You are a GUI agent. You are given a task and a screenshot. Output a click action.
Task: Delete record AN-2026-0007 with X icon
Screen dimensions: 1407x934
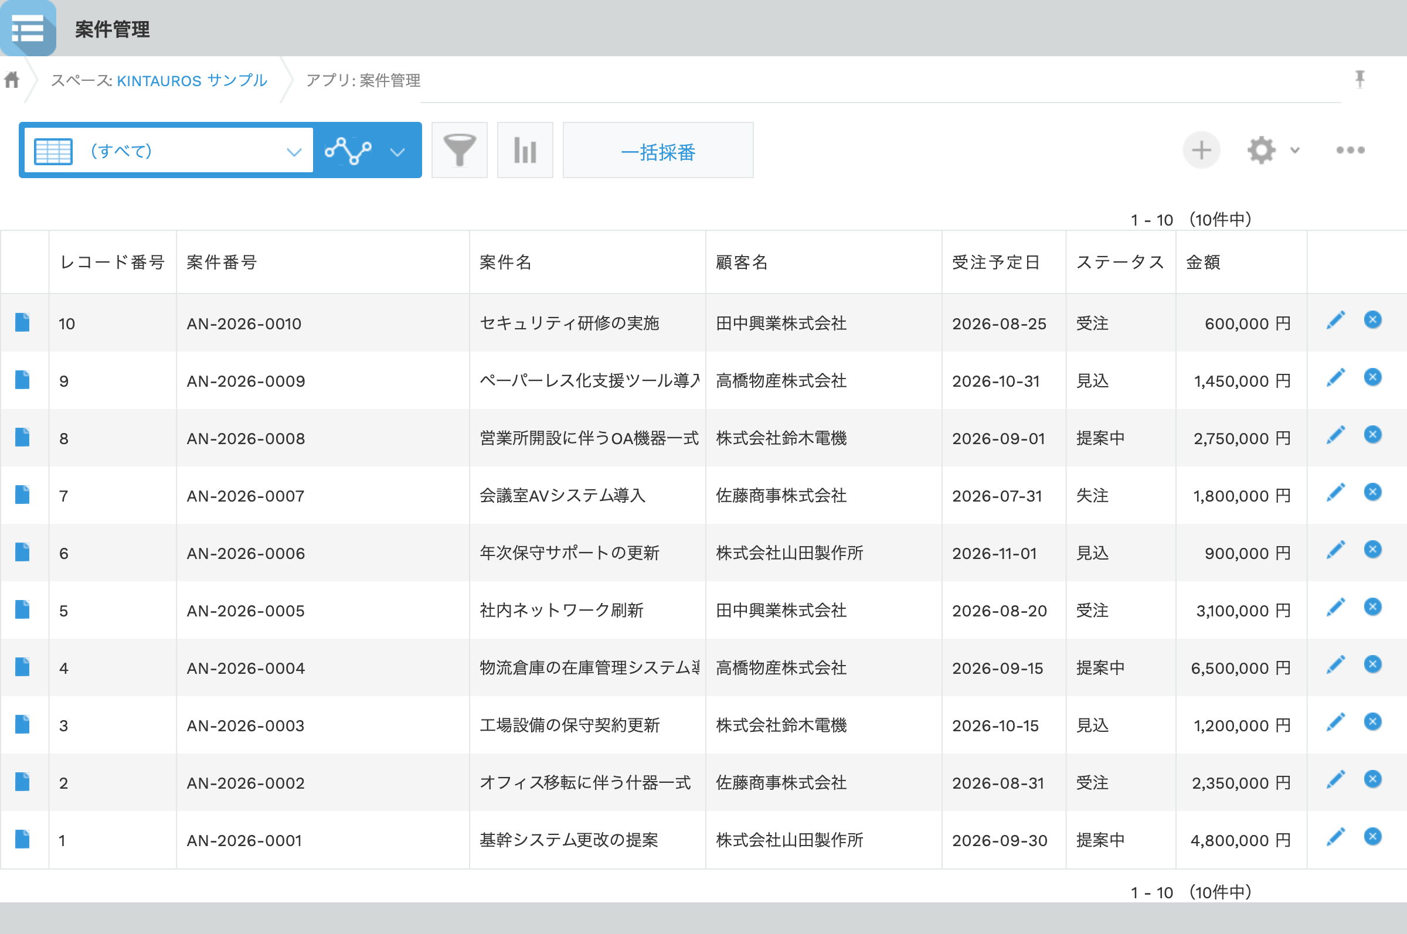point(1373,492)
